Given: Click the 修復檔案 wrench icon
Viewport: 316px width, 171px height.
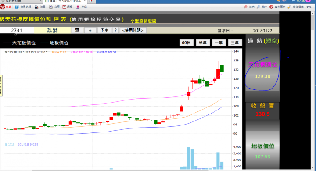Looking at the screenshot, I should pyautogui.click(x=289, y=7).
